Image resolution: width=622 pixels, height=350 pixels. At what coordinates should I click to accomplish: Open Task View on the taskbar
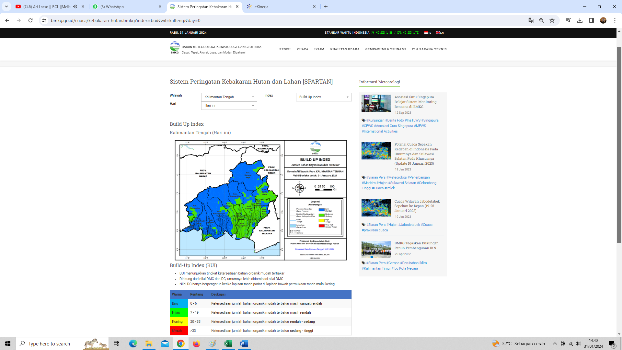[x=117, y=344]
